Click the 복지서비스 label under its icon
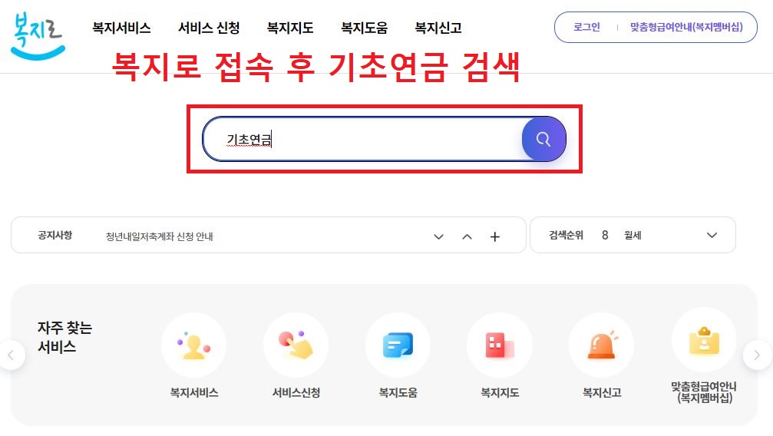The width and height of the screenshot is (773, 436). 194,392
